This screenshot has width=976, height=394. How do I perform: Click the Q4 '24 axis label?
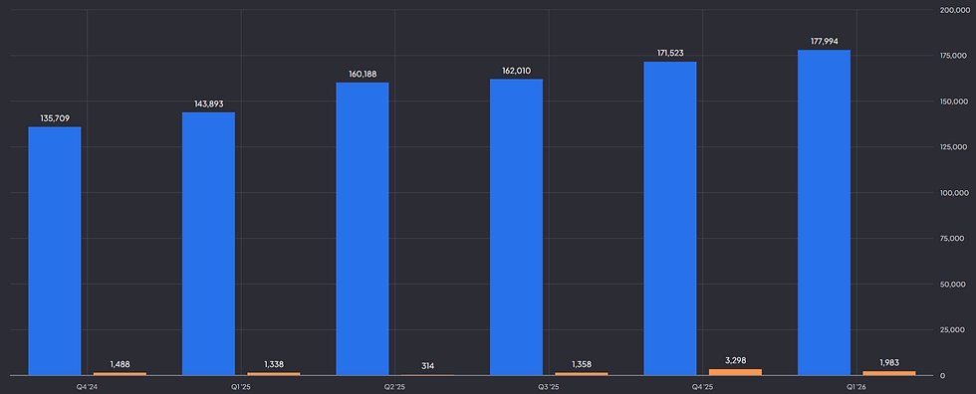pos(88,387)
